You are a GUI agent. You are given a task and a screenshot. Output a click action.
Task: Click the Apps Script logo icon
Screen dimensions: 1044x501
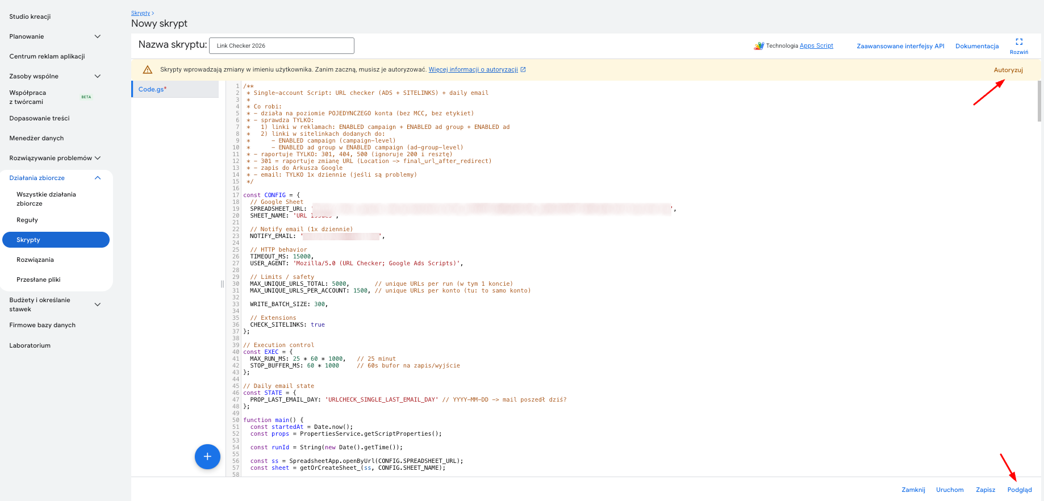click(x=759, y=46)
